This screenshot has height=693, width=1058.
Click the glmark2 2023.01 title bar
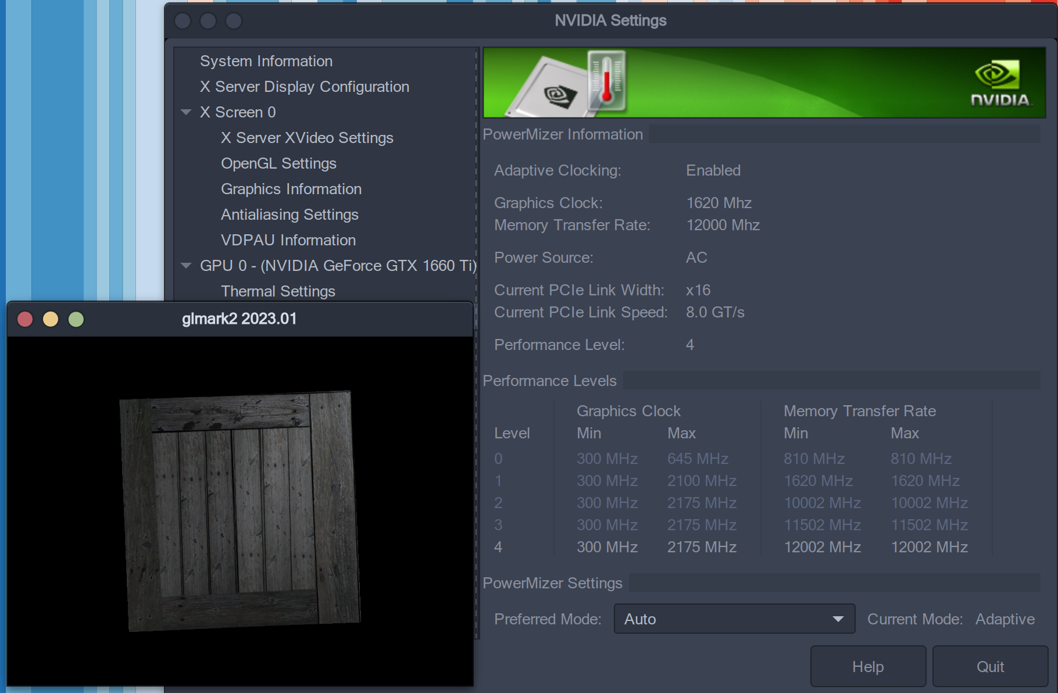click(240, 319)
